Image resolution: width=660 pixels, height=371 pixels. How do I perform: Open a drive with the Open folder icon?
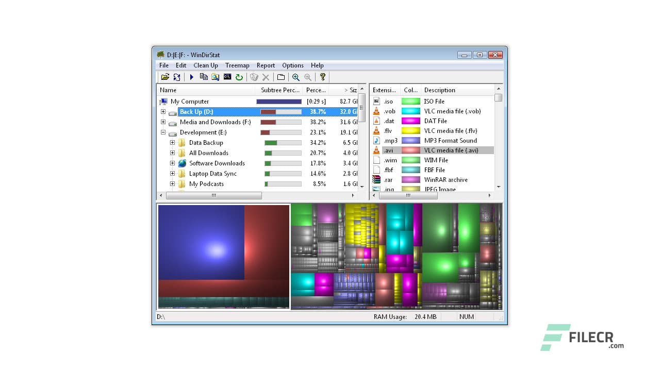165,77
